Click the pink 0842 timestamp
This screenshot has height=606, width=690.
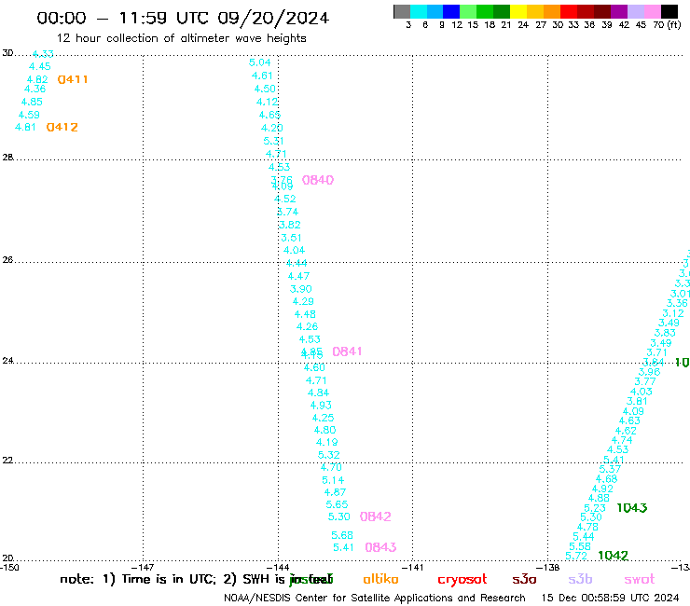[x=376, y=516]
